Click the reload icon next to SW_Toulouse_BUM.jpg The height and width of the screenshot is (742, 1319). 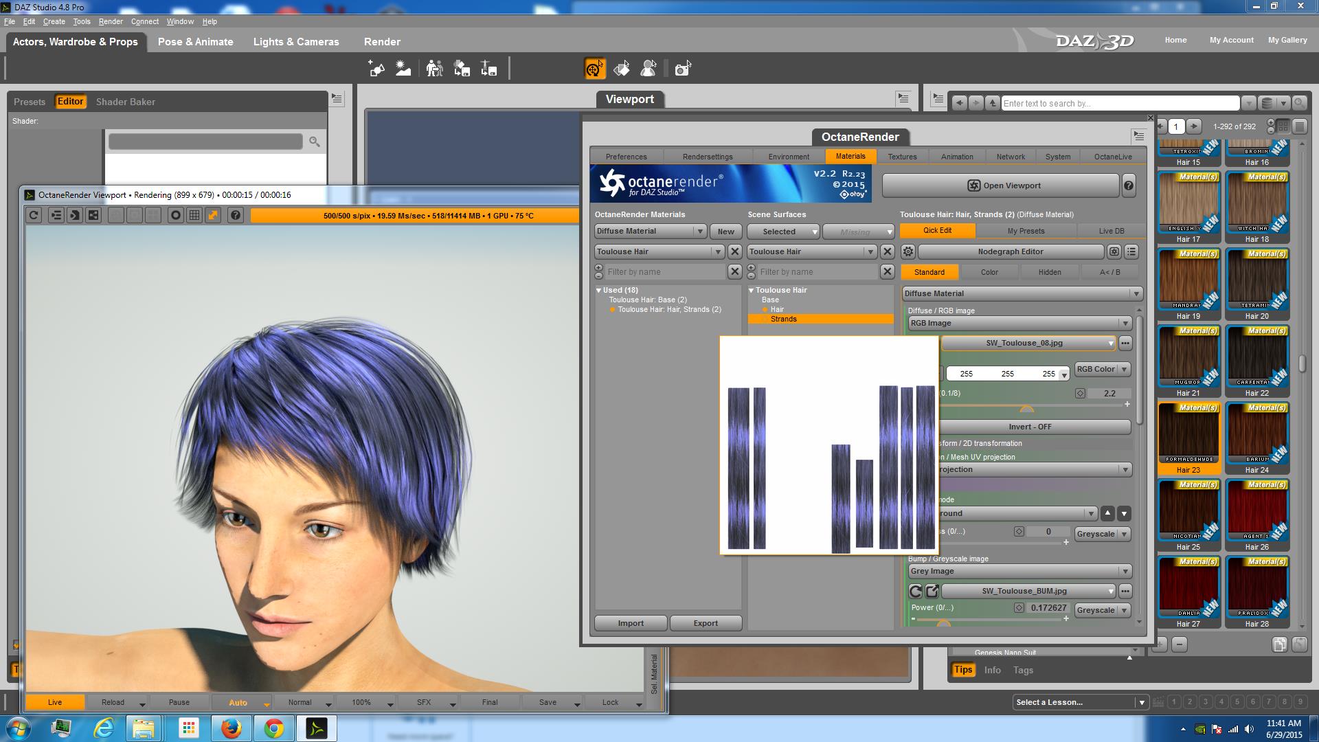pos(916,592)
